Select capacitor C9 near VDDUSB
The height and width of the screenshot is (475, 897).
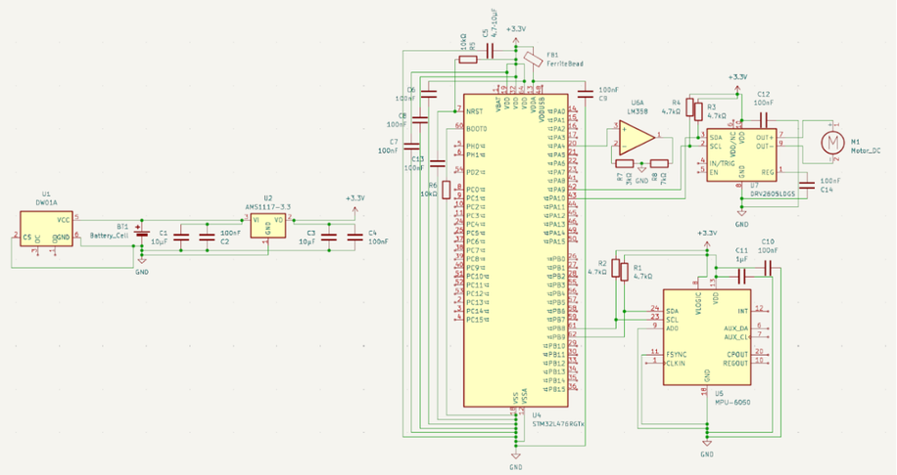[586, 94]
